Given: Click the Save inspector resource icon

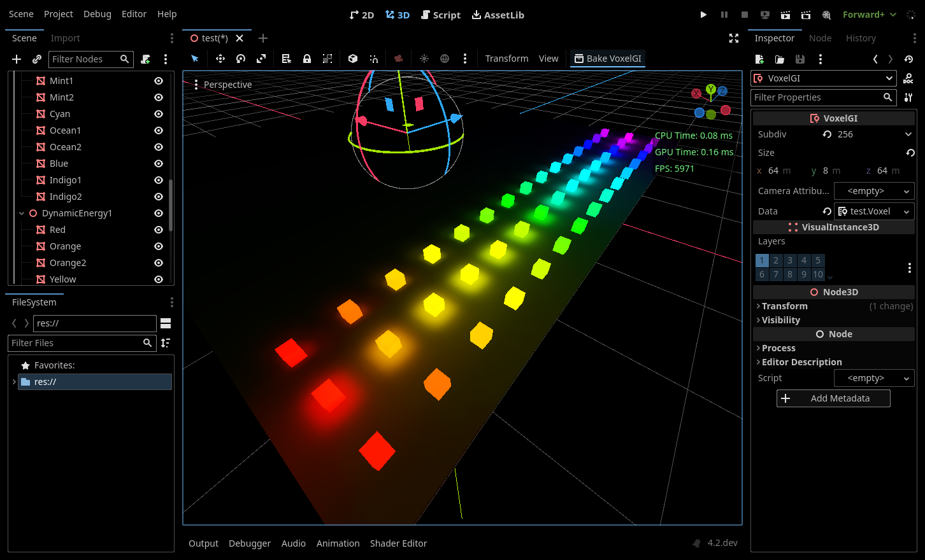Looking at the screenshot, I should click(800, 59).
